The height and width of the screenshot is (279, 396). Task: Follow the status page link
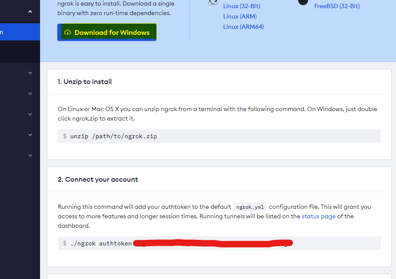click(318, 216)
